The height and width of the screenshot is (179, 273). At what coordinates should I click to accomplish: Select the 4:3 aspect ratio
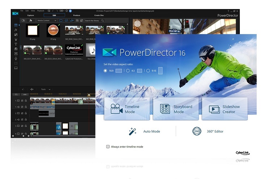[x=128, y=71]
